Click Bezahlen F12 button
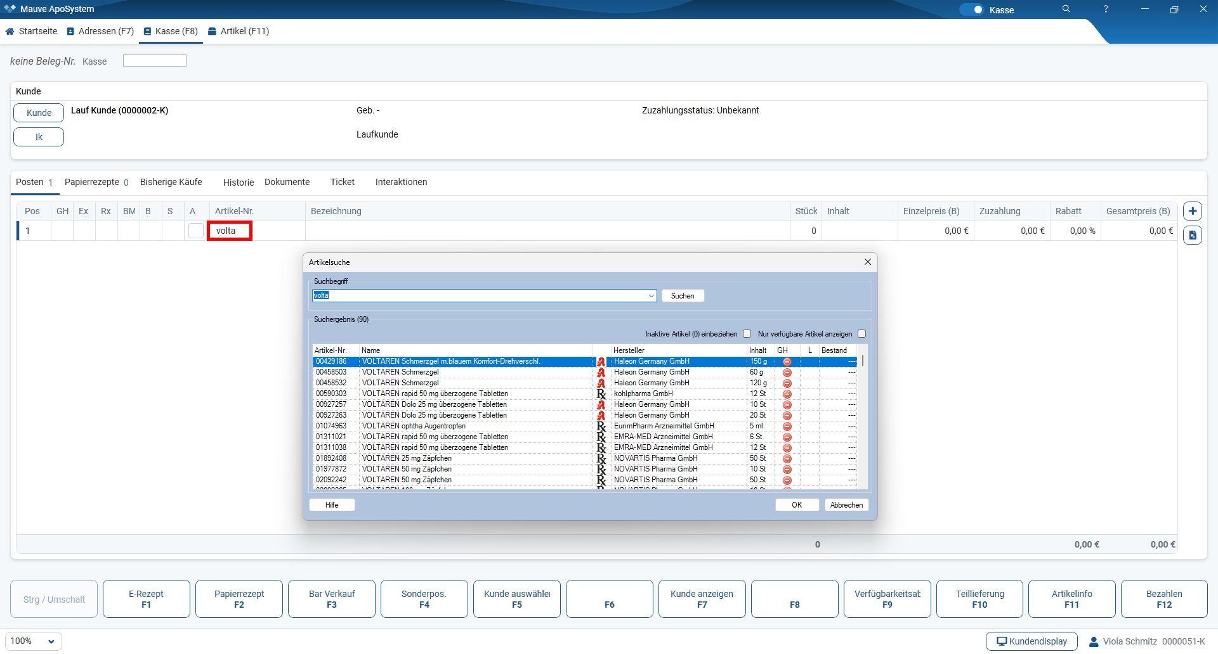 point(1164,599)
